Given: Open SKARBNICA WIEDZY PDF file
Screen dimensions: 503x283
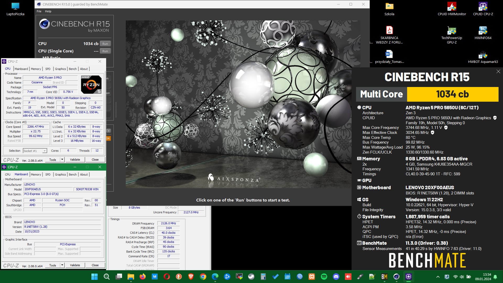Looking at the screenshot, I should pos(389,35).
